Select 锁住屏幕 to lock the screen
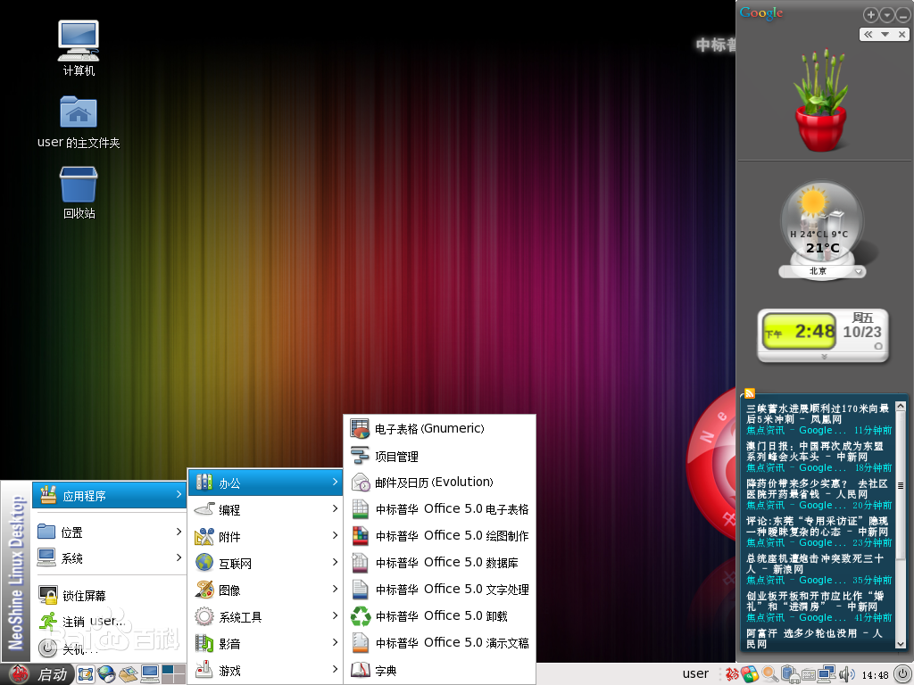The height and width of the screenshot is (685, 914). (x=109, y=595)
